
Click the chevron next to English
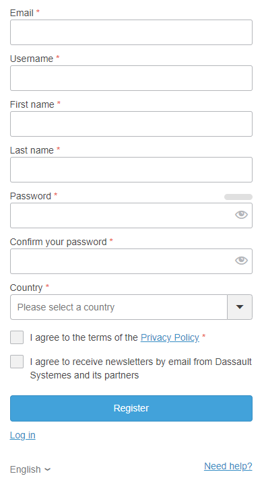47,469
